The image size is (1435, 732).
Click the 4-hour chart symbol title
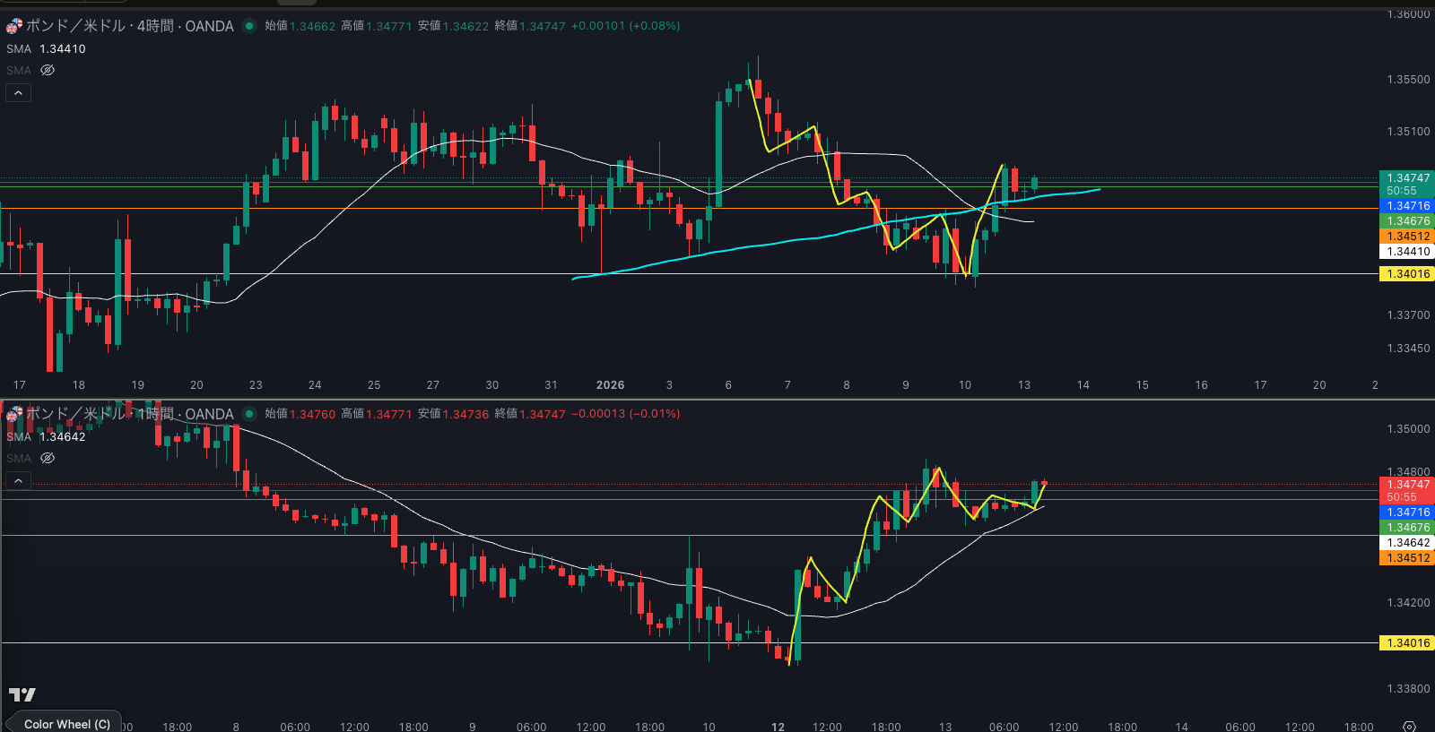130,26
